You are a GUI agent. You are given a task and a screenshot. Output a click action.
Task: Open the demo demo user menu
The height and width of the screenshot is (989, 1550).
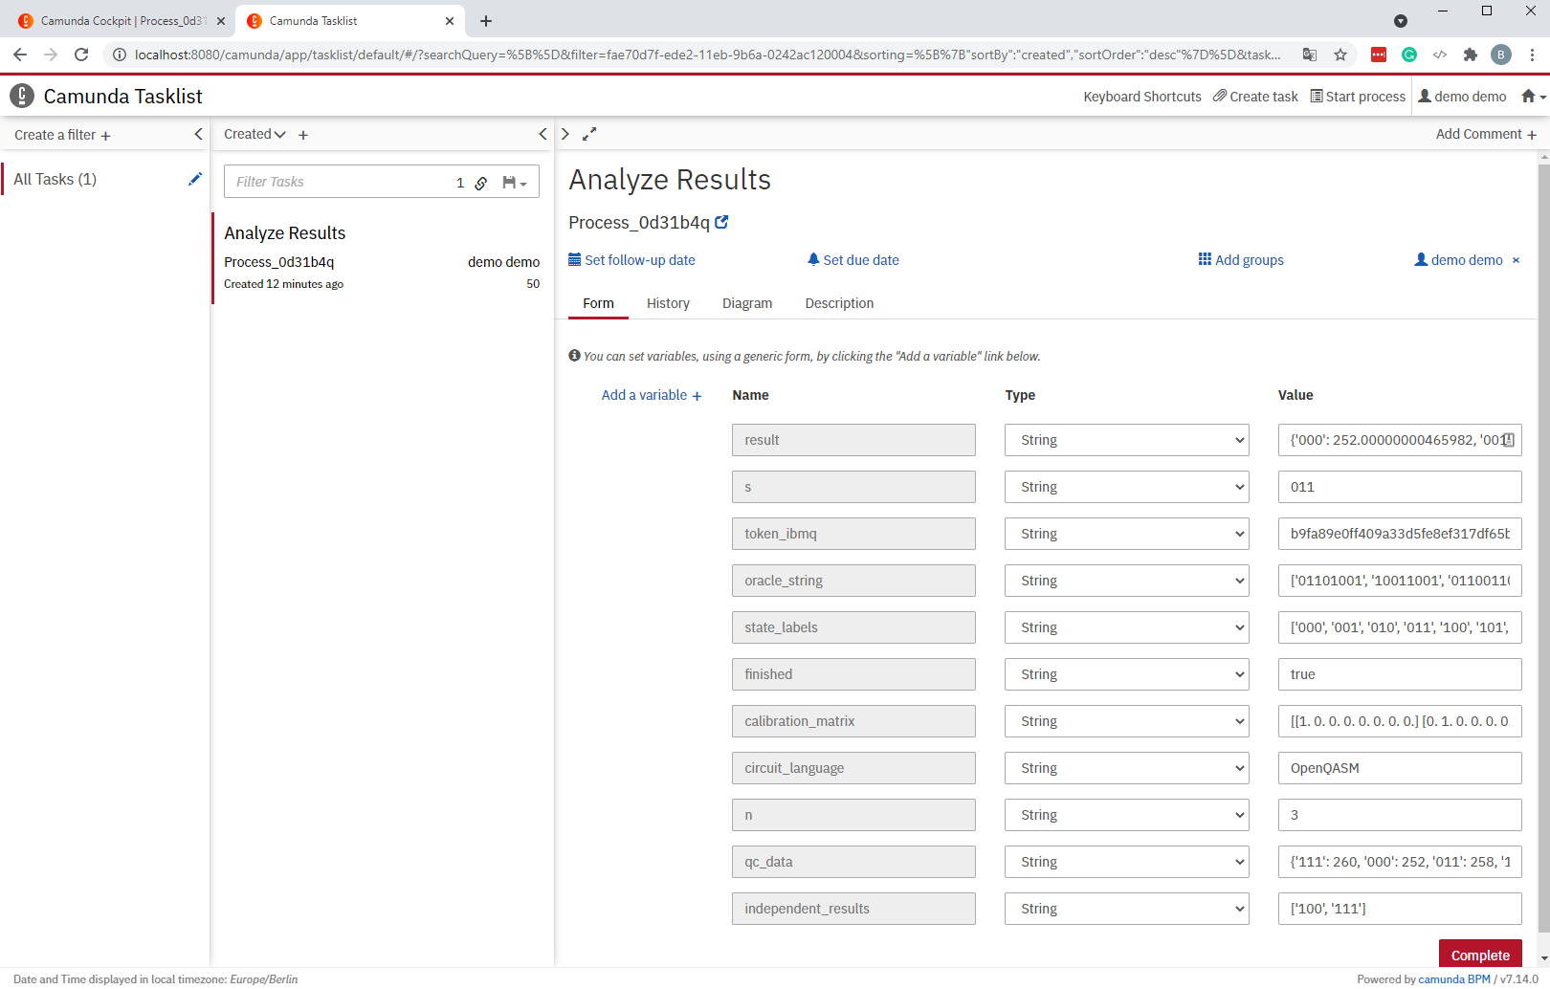coord(1462,97)
